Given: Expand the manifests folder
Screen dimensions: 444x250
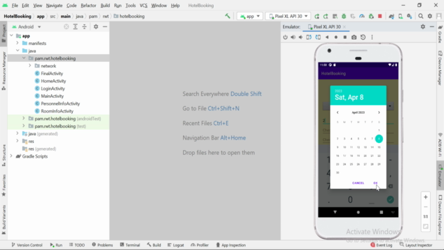Looking at the screenshot, I should tap(17, 43).
